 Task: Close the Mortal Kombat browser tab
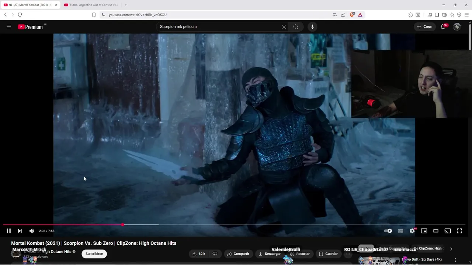[x=56, y=5]
